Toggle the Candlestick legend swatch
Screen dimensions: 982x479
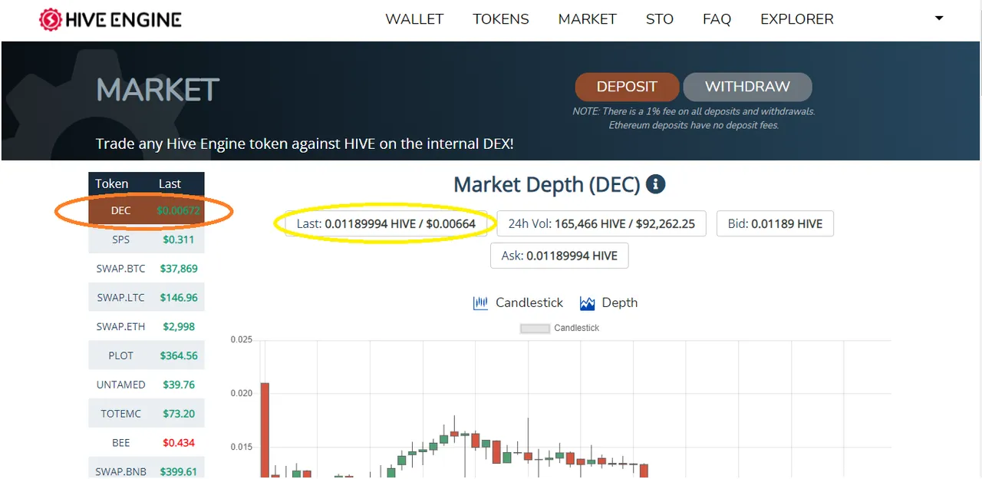535,328
